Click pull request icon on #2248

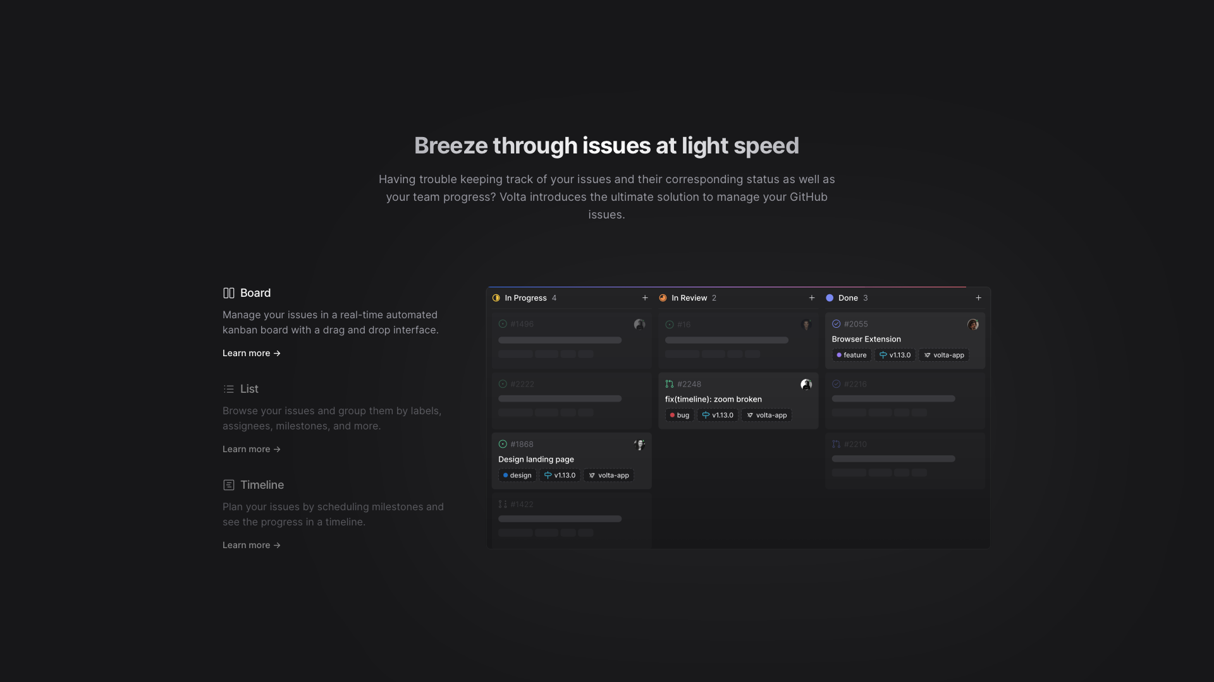pyautogui.click(x=670, y=384)
